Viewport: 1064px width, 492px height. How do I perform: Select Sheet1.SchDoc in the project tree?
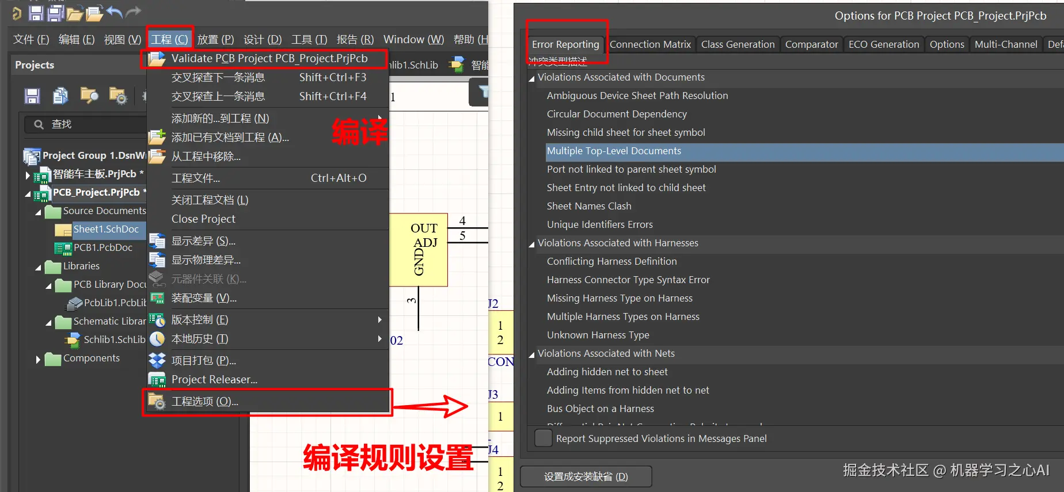(x=106, y=229)
